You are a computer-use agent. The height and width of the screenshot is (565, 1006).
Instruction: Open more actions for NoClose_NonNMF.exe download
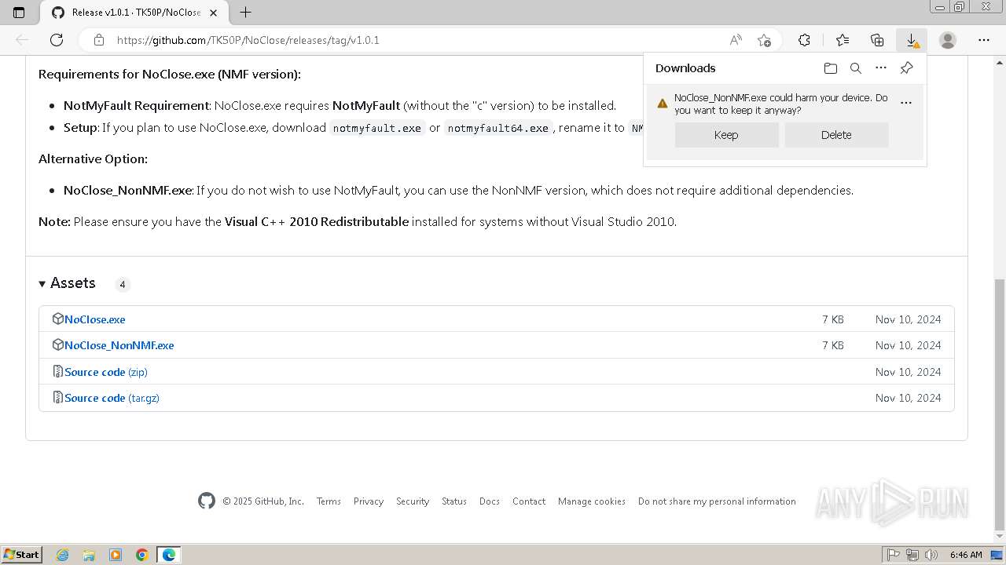(906, 103)
